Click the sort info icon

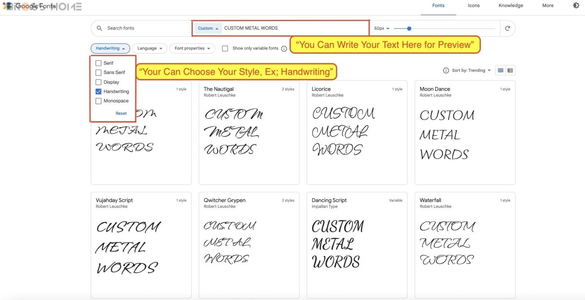pos(446,71)
